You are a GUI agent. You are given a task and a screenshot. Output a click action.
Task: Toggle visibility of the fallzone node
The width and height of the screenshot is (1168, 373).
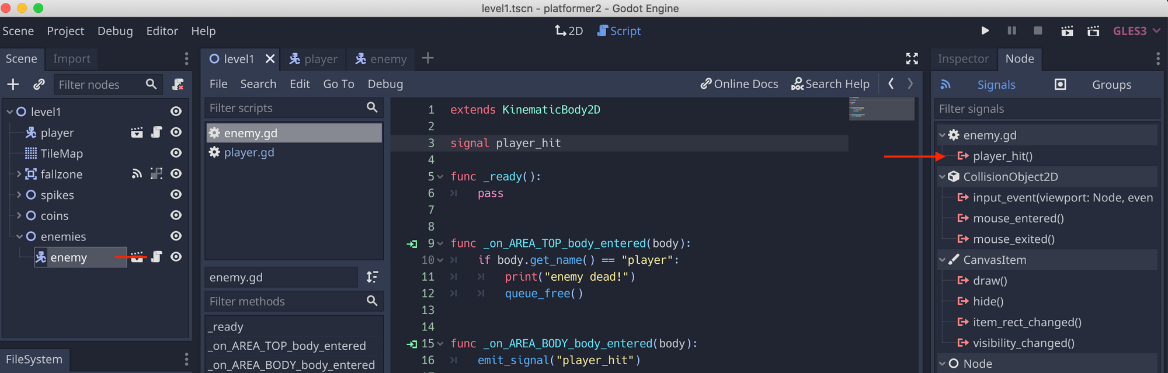point(176,174)
